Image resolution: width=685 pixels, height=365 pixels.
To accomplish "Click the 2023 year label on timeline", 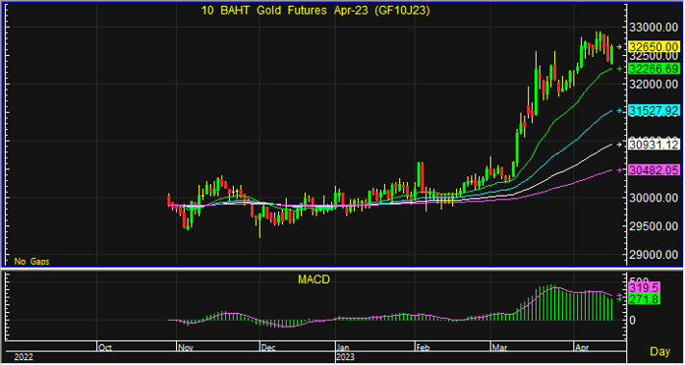I will pyautogui.click(x=346, y=357).
